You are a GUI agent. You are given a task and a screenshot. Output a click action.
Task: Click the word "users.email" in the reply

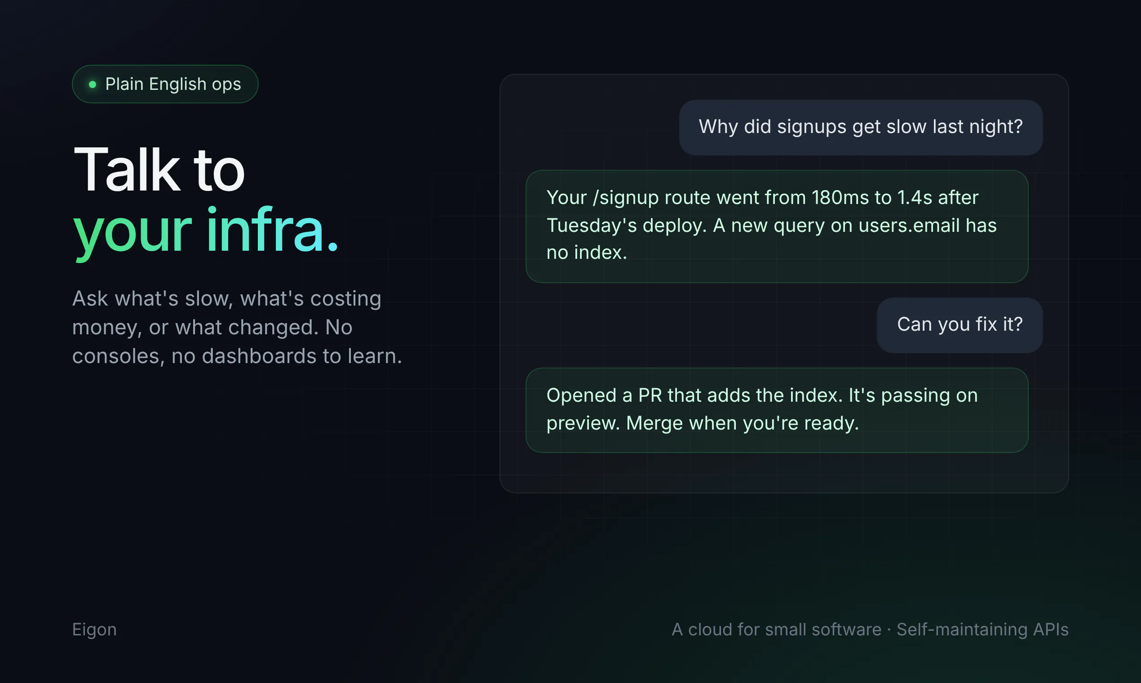click(909, 226)
